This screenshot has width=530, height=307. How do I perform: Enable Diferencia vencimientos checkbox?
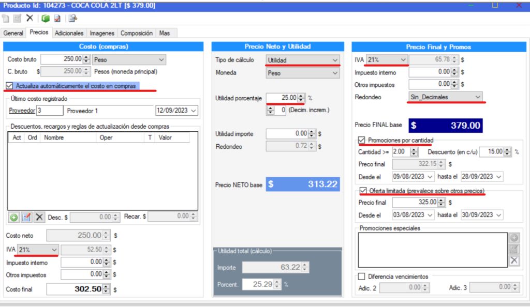(362, 277)
